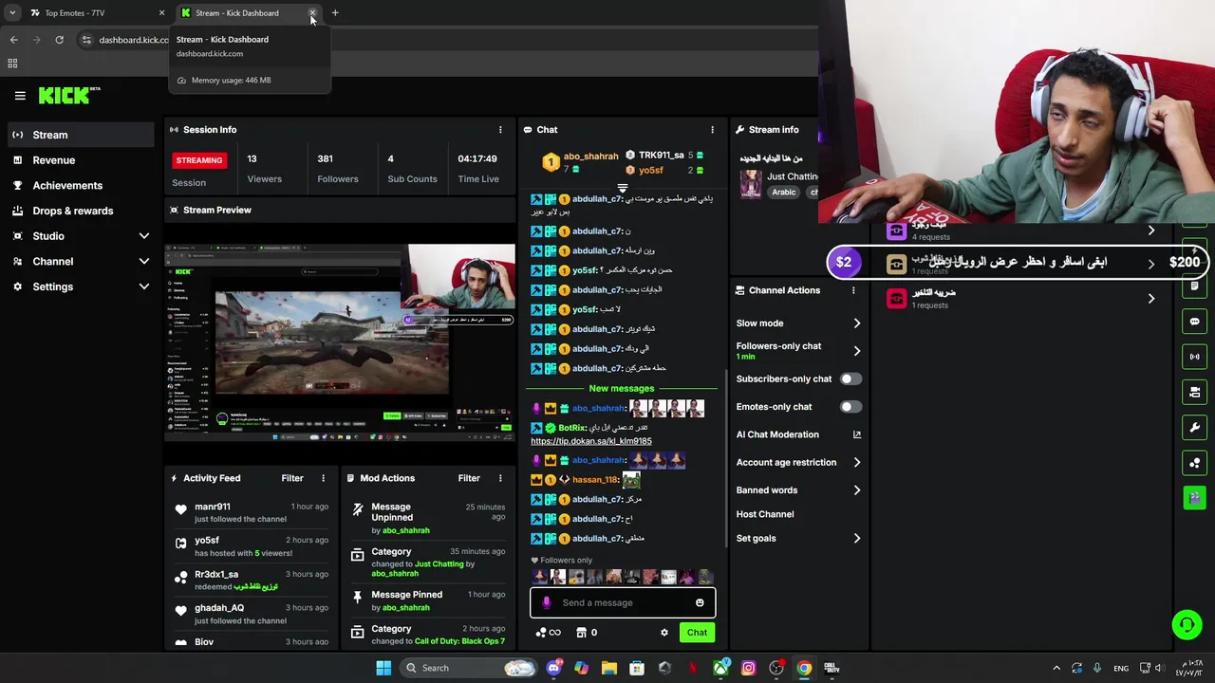Open Windows Start menu
The width and height of the screenshot is (1215, 683).
(x=383, y=668)
